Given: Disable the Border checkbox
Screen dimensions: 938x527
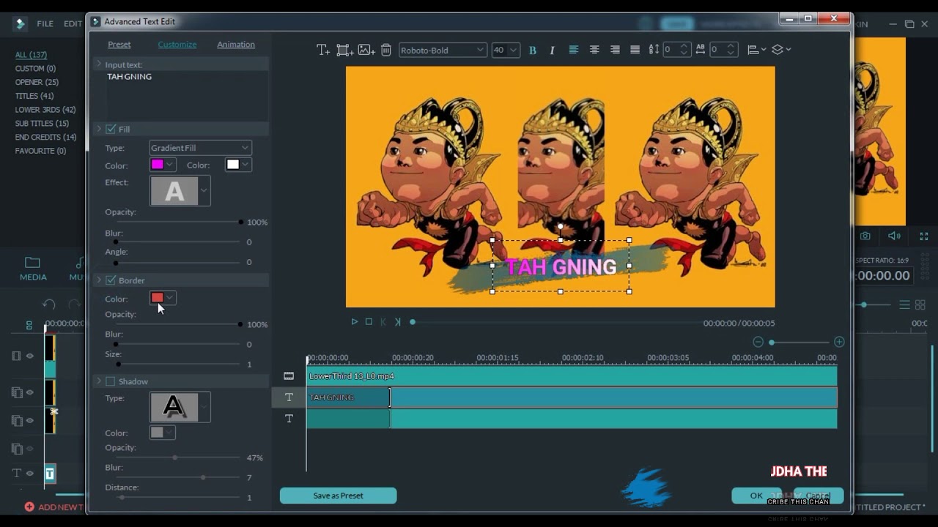Looking at the screenshot, I should tap(111, 280).
